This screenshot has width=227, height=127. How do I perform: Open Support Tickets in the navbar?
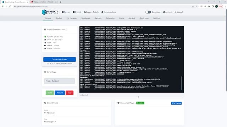point(91,12)
